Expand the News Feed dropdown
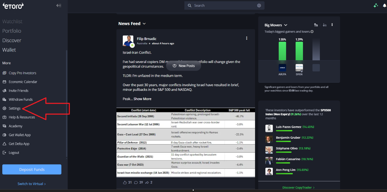This screenshot has width=387, height=192. [144, 23]
